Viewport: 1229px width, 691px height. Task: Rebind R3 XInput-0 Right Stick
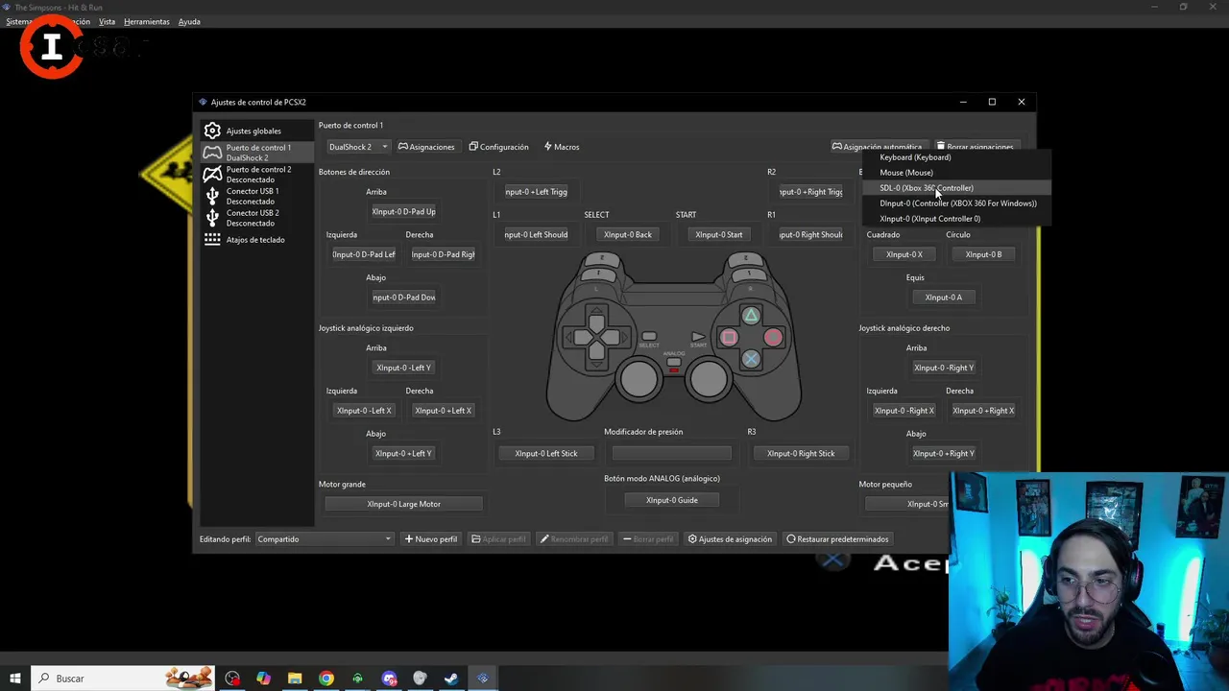click(801, 453)
